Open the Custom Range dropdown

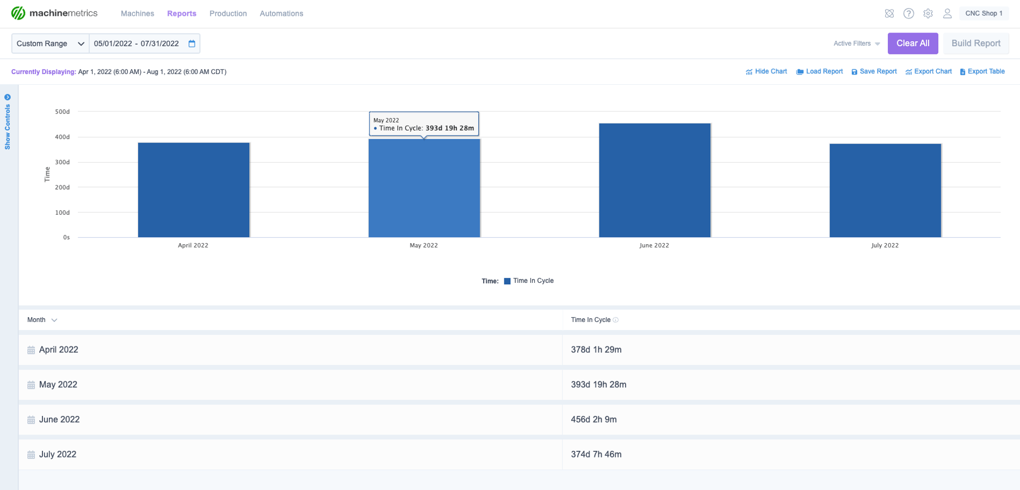click(x=50, y=44)
